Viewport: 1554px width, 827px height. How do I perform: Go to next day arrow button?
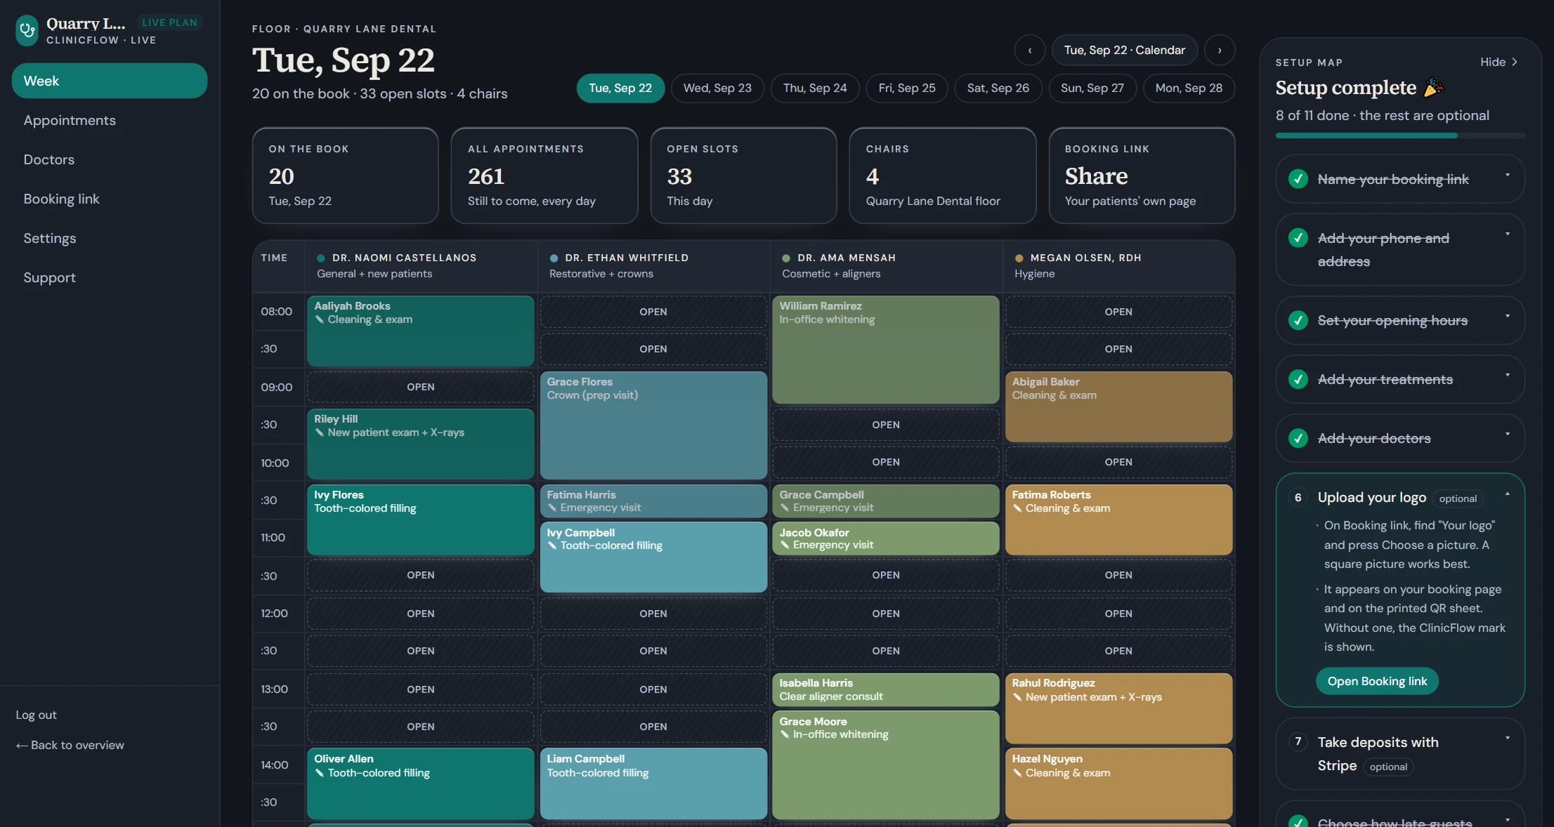point(1220,51)
